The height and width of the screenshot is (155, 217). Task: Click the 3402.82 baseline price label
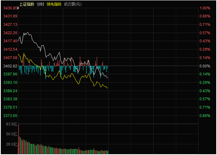pos(11,66)
